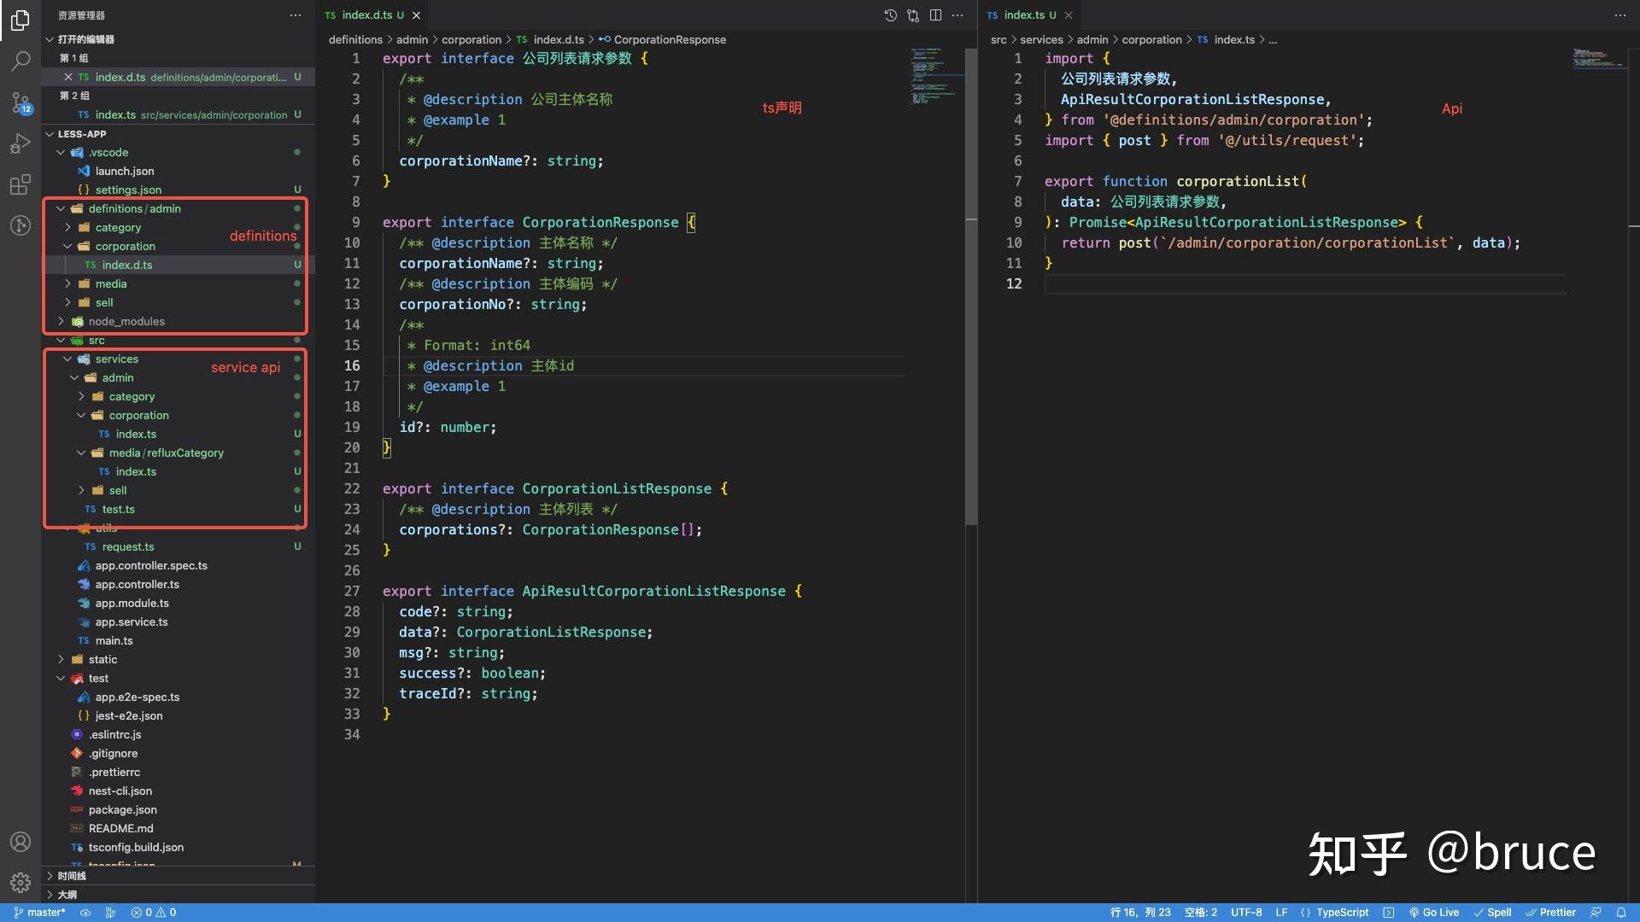
Task: Open file history timeline icon in editor toolbar
Action: [890, 15]
